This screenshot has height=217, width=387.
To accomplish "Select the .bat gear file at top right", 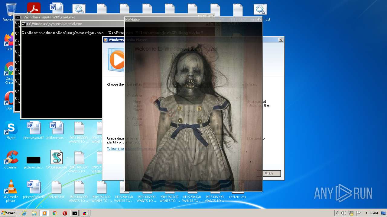I will click(260, 13).
